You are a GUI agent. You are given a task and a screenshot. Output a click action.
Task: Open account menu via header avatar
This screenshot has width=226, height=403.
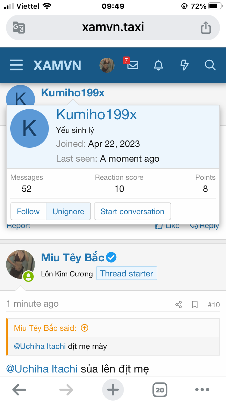click(x=107, y=65)
